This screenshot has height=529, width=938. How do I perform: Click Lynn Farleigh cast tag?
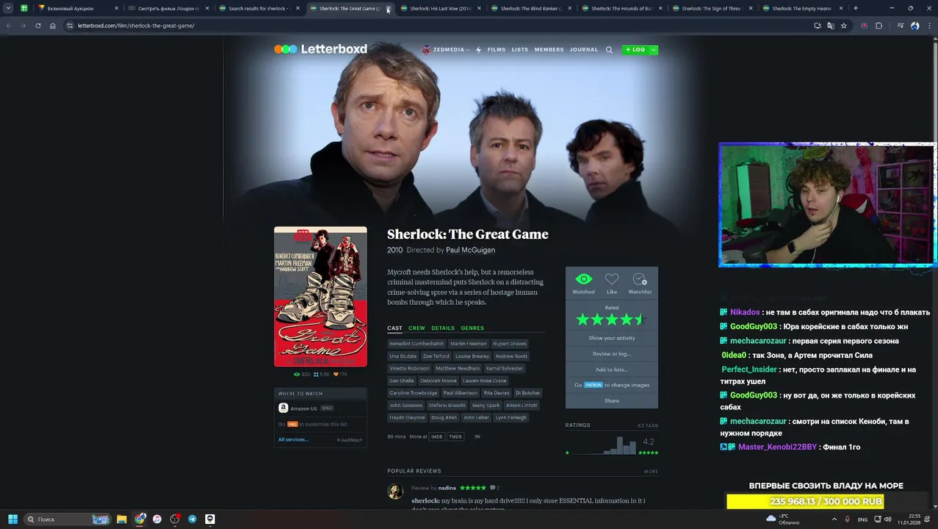(511, 417)
